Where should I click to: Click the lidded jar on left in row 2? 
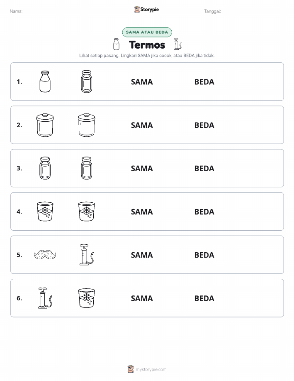tap(45, 125)
